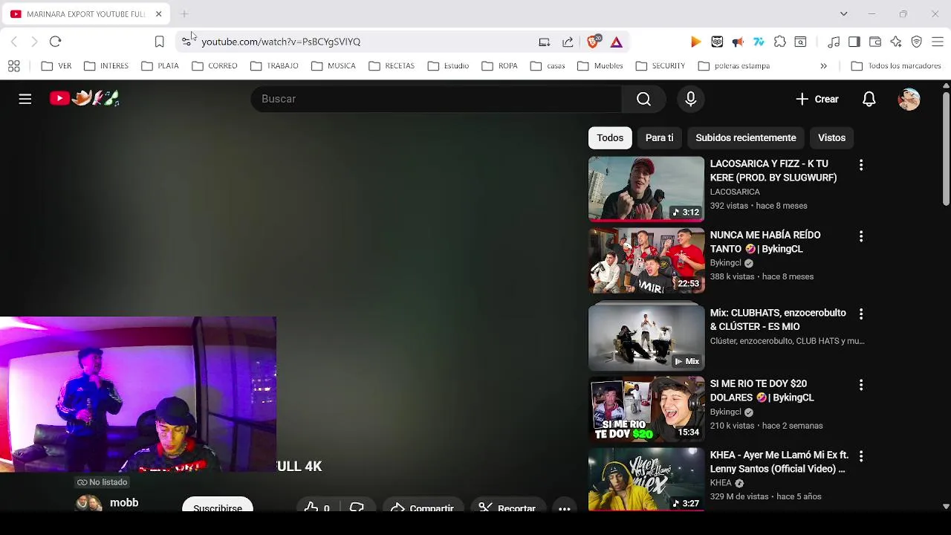Viewport: 951px width, 535px height.
Task: Open the LACOSARICA channel link
Action: pos(735,192)
